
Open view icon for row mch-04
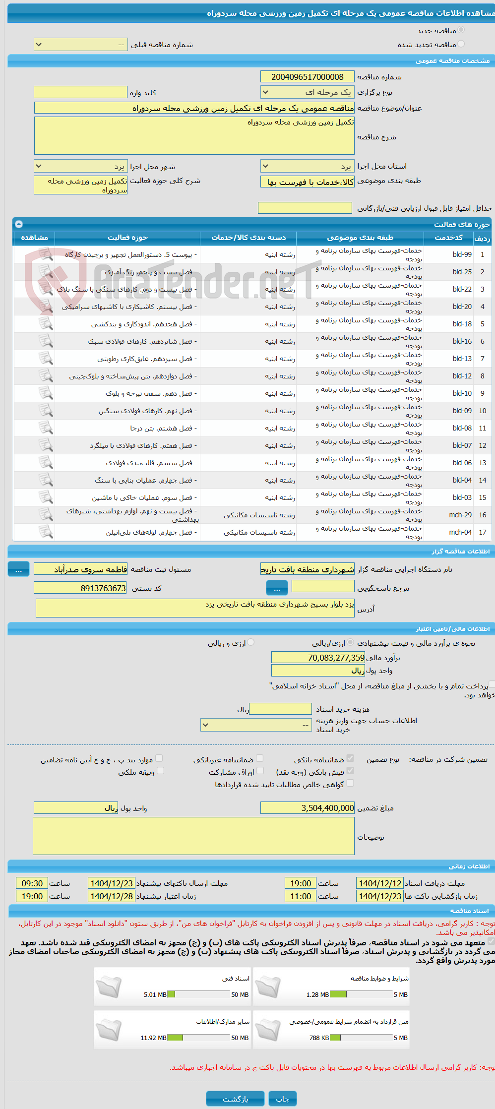pos(46,532)
